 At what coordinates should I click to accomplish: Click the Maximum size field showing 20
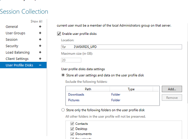(71, 60)
